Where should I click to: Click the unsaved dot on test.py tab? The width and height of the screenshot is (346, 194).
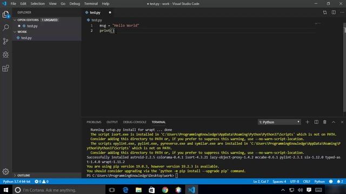pyautogui.click(x=110, y=12)
